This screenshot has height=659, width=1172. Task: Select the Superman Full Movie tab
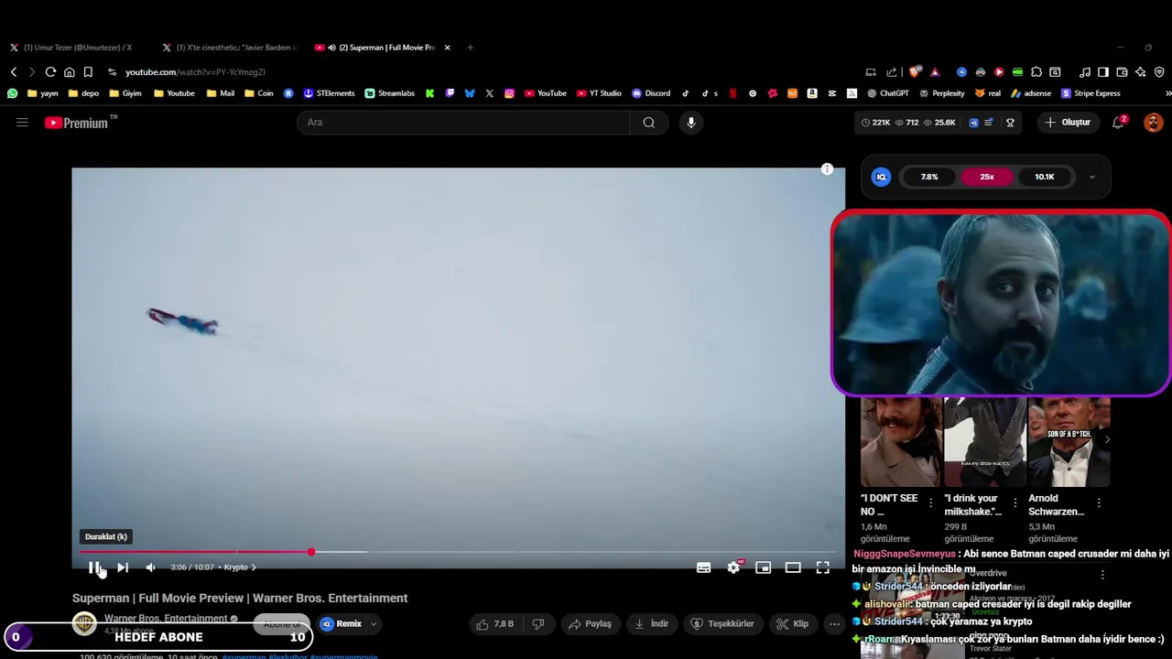pos(383,48)
